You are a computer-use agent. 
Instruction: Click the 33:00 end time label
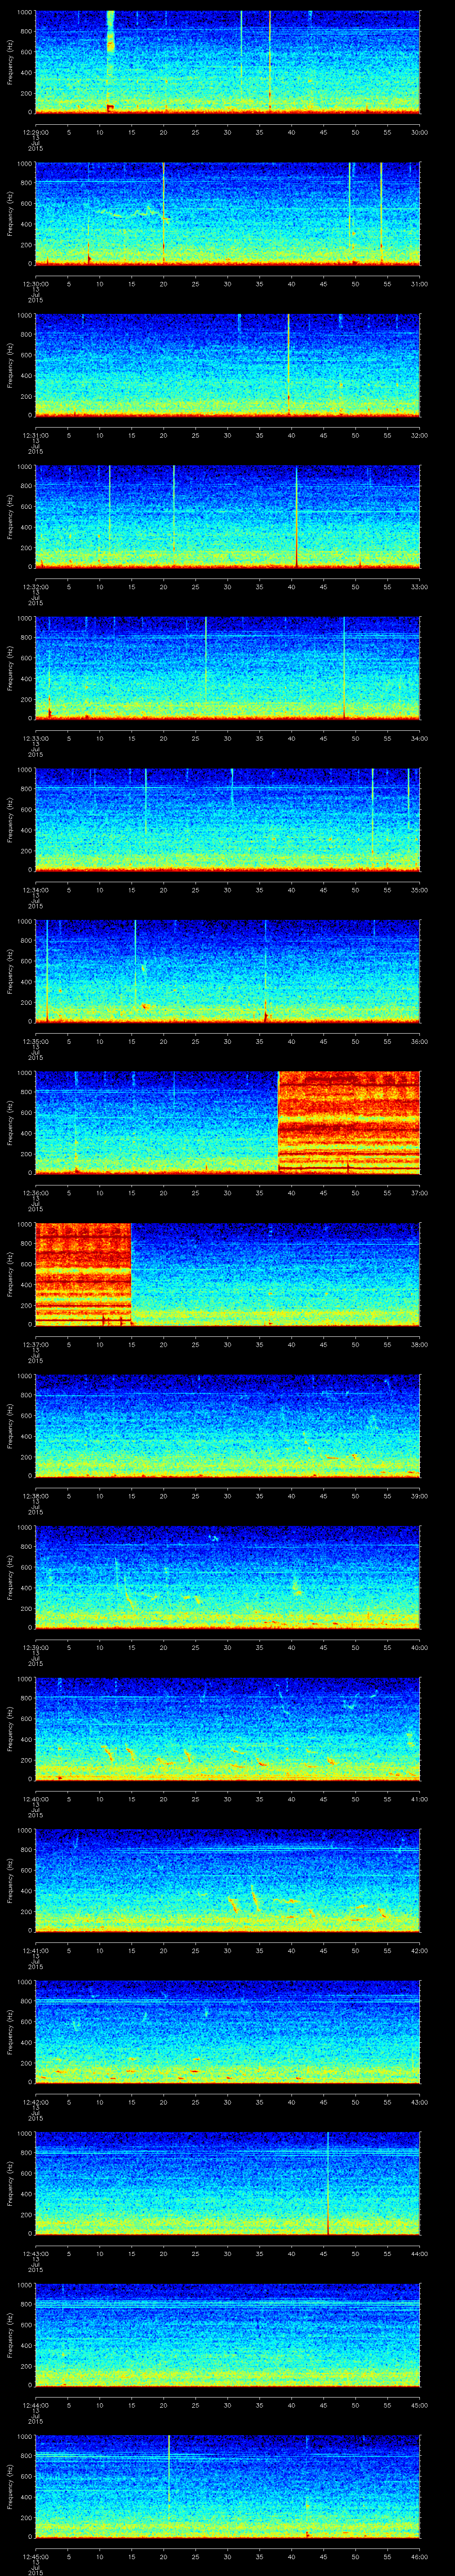pyautogui.click(x=419, y=586)
